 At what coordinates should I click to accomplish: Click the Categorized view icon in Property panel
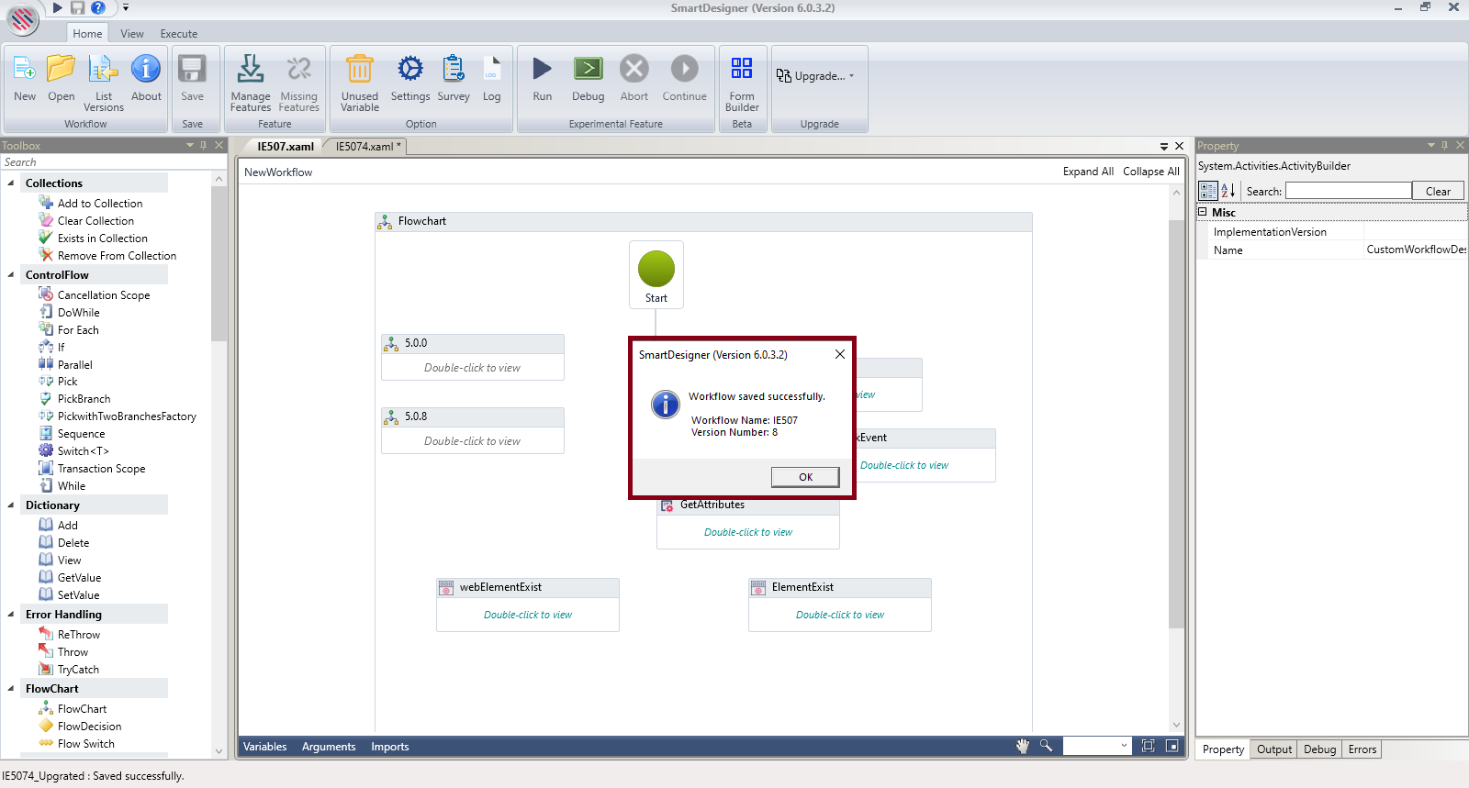click(x=1208, y=191)
